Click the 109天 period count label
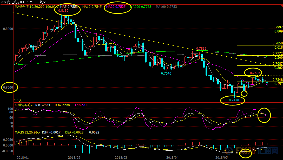The image size is (283, 160). pyautogui.click(x=18, y=100)
